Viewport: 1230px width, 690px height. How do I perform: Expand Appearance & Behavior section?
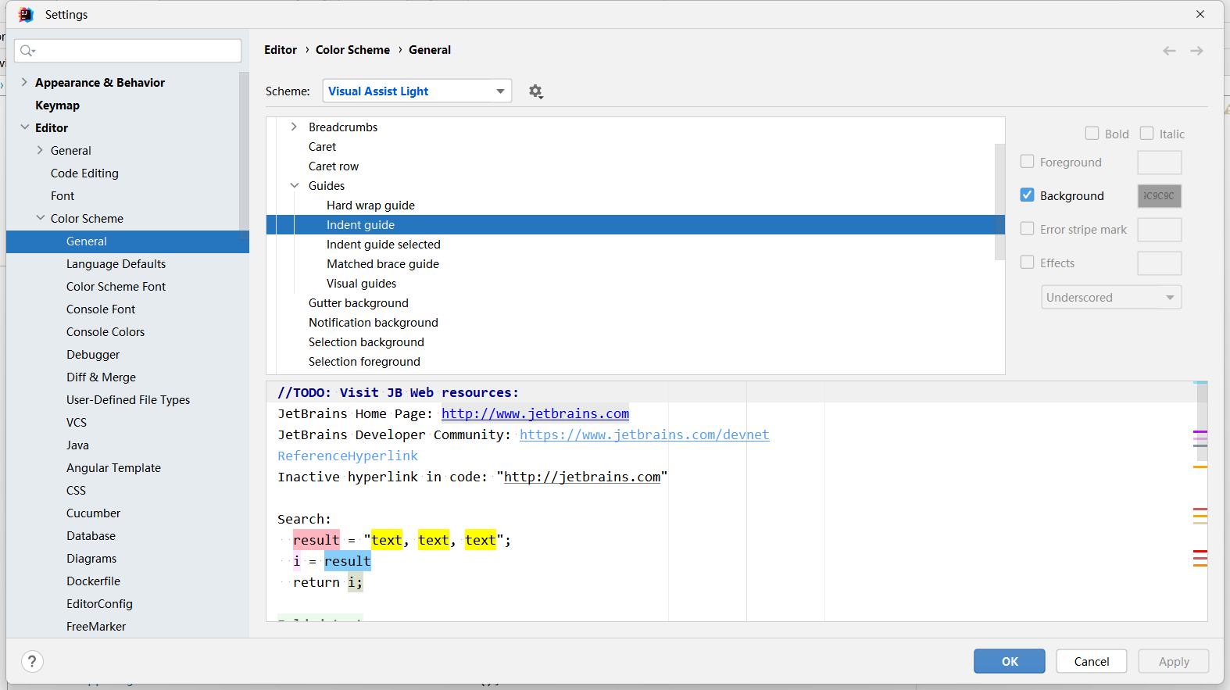click(24, 82)
